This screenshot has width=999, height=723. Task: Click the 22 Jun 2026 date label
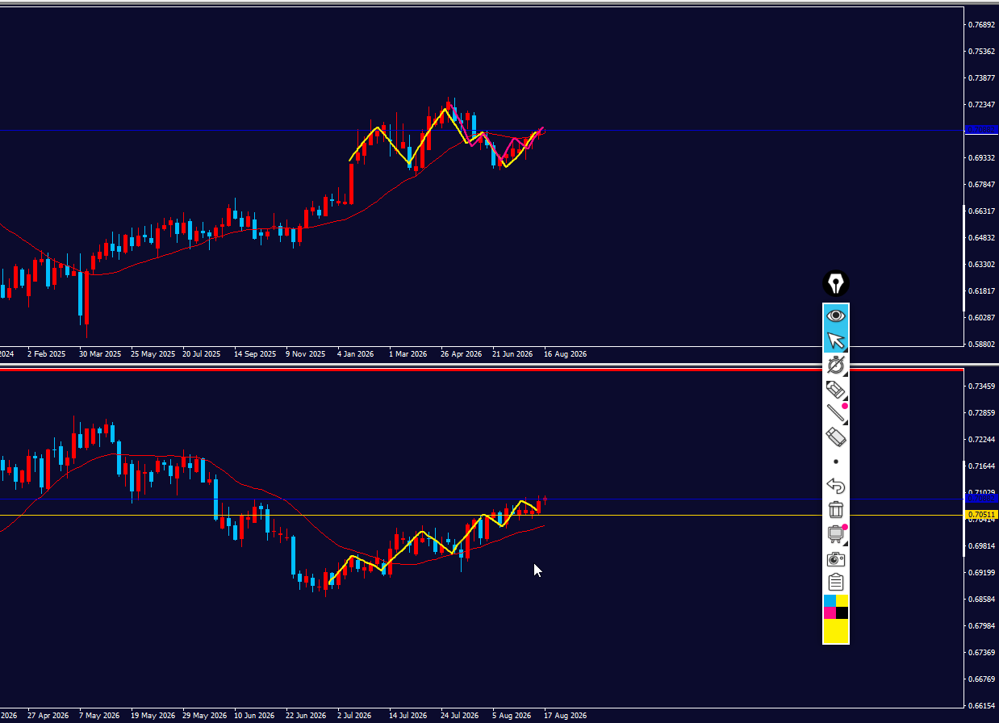pyautogui.click(x=306, y=716)
